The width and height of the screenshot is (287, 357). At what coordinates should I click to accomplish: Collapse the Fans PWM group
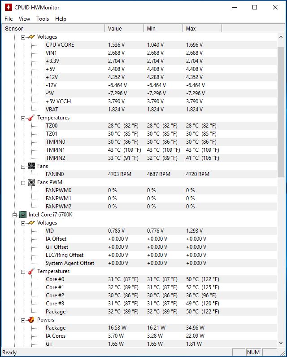point(23,183)
